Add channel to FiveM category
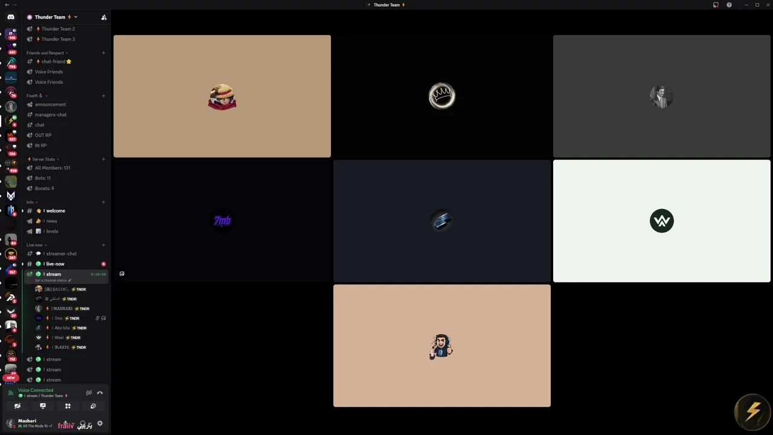Viewport: 773px width, 435px height. [103, 95]
